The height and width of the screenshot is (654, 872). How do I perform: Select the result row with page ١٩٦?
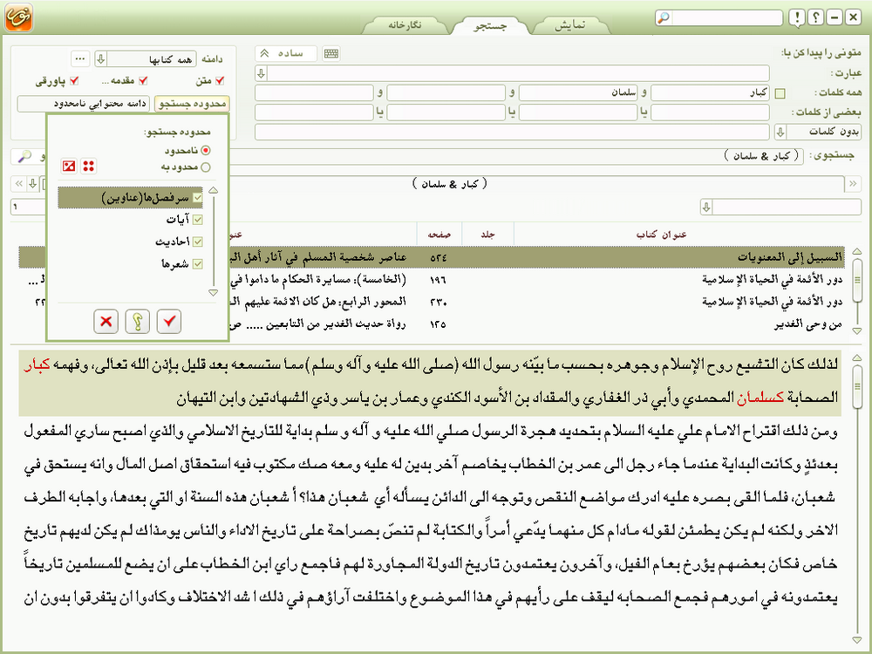pos(432,280)
